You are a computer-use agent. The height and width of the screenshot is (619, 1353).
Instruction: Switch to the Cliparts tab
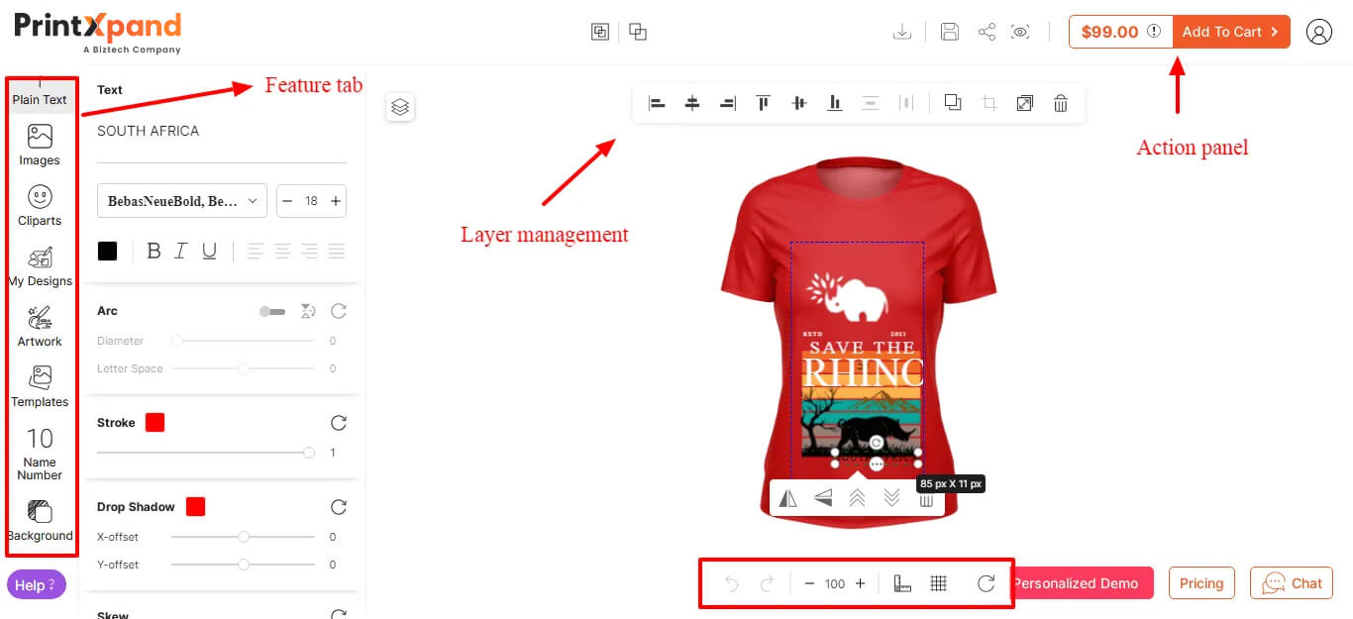(40, 205)
